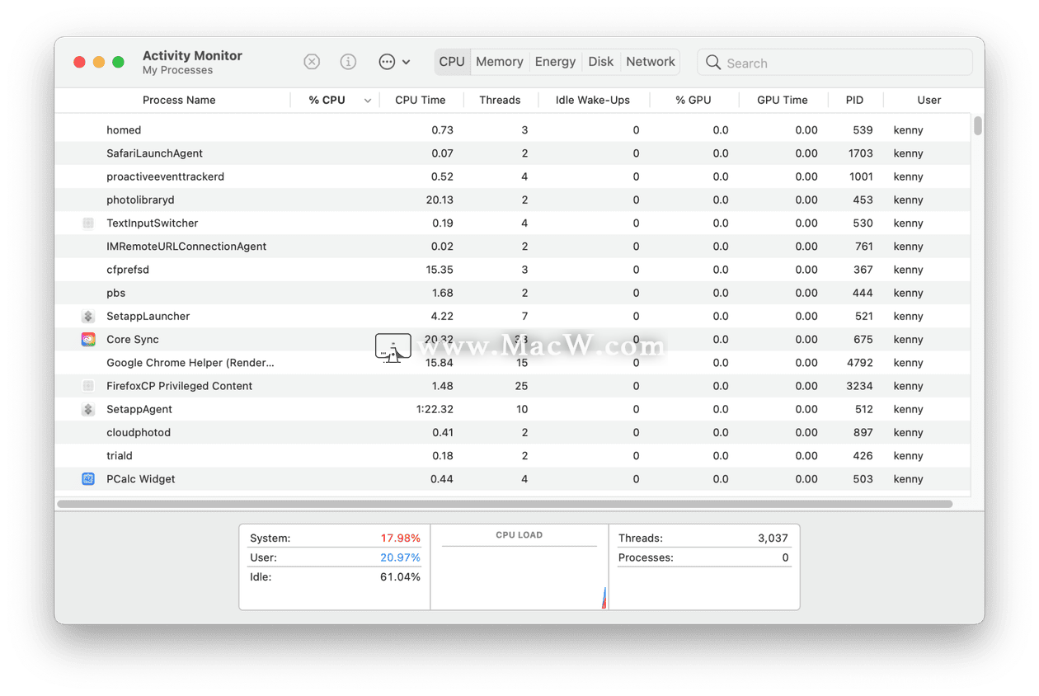Click the System 17.98% value
The image size is (1039, 696).
pyautogui.click(x=400, y=538)
